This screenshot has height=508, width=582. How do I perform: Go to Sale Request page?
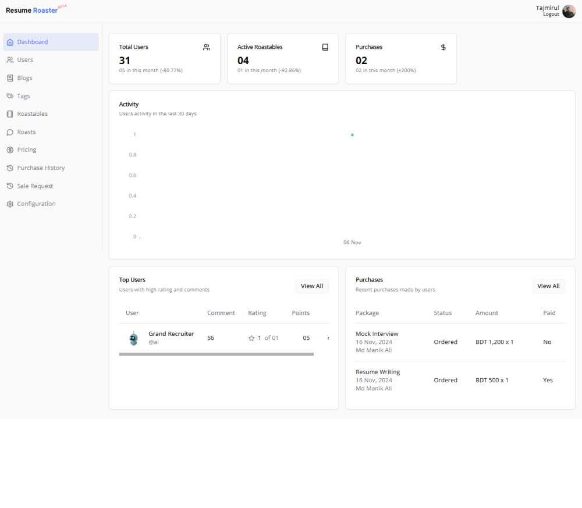(x=35, y=186)
